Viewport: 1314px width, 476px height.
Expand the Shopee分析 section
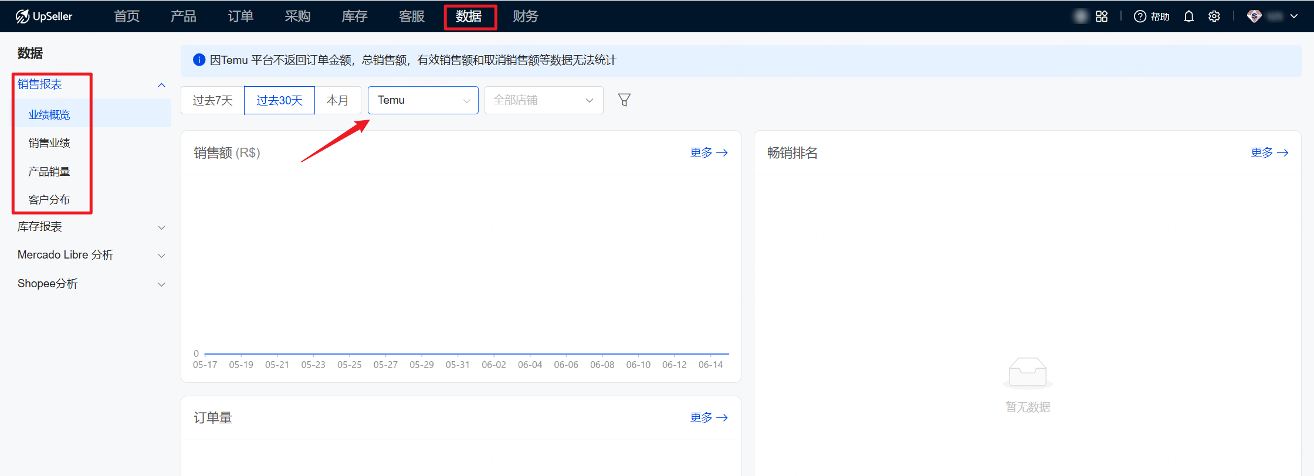point(92,284)
